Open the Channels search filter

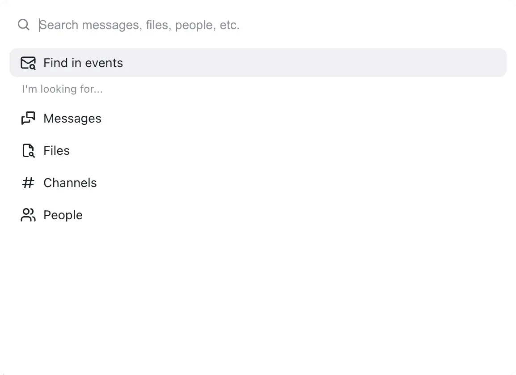click(x=70, y=183)
